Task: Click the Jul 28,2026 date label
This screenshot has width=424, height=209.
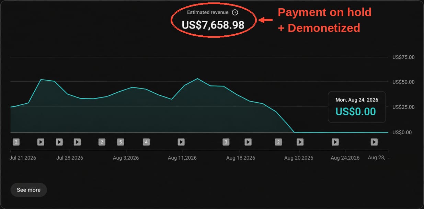Action: pos(70,158)
